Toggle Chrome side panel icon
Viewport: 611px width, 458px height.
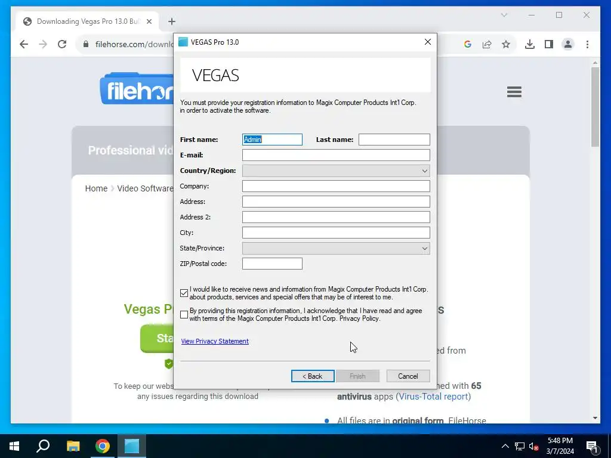(x=549, y=44)
